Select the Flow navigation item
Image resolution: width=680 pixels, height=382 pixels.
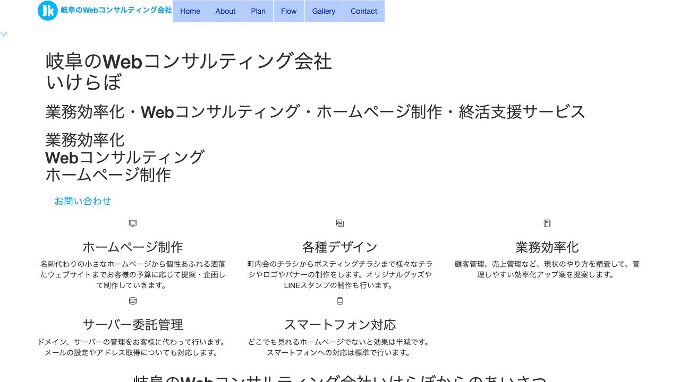[x=289, y=11]
